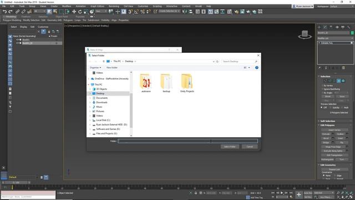The width and height of the screenshot is (355, 200).
Task: Open the Hierarchy panel tab icon
Action: tap(331, 27)
